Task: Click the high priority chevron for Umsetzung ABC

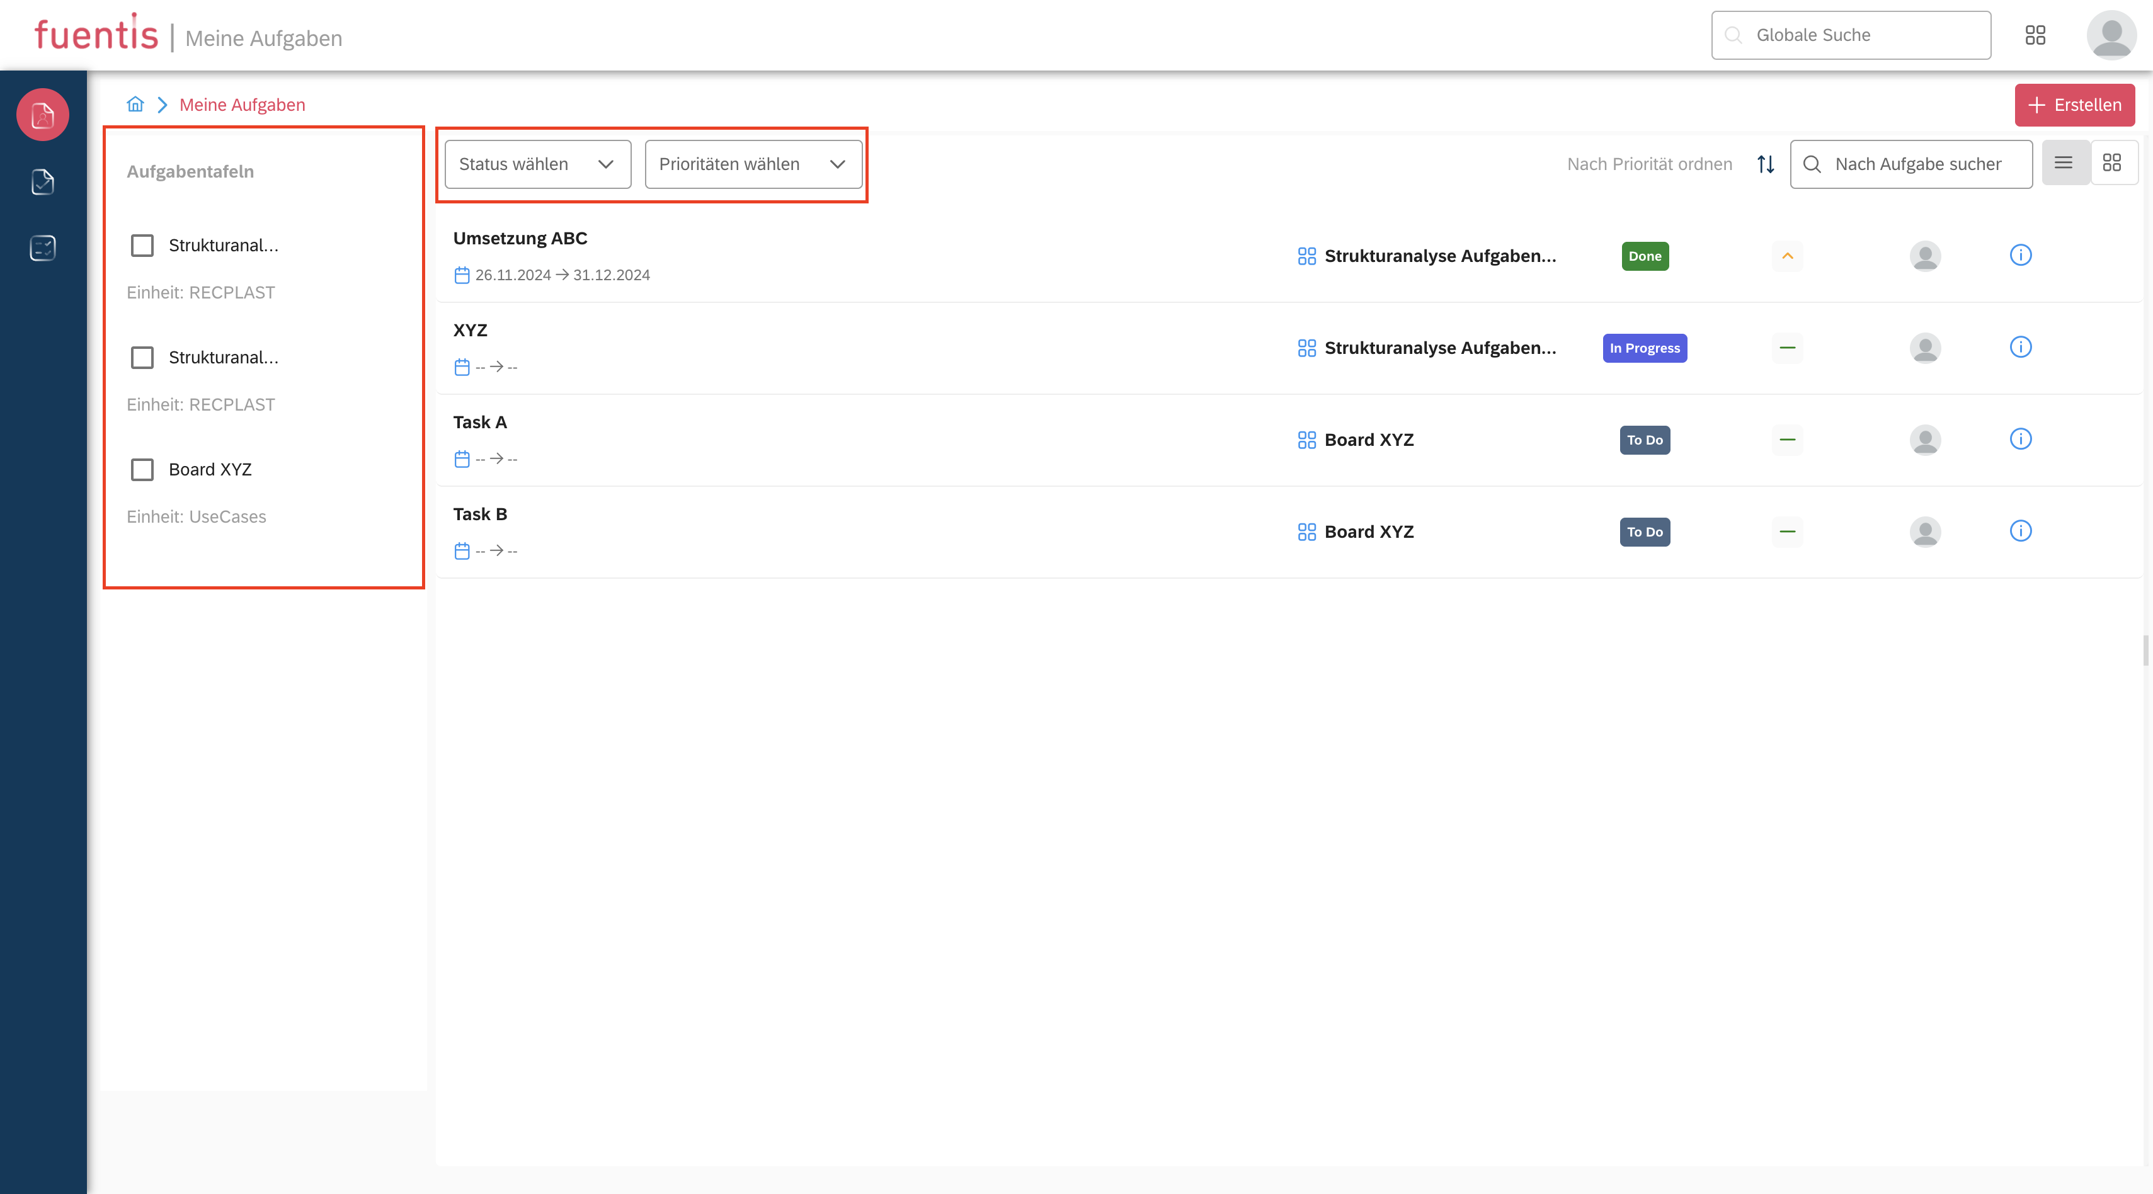Action: point(1787,256)
